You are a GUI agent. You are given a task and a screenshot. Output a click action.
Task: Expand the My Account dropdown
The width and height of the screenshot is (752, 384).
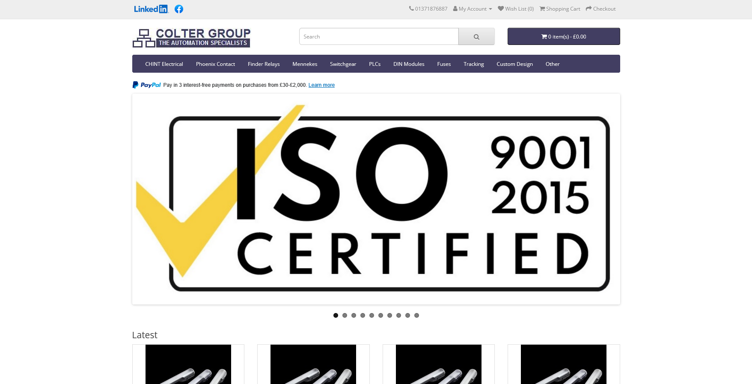473,9
